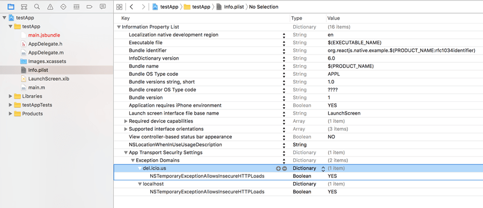Open the Debug navigator

point(76,7)
